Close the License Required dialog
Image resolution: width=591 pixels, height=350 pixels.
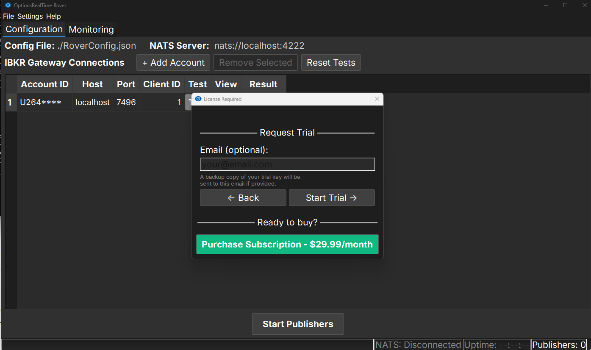point(377,99)
